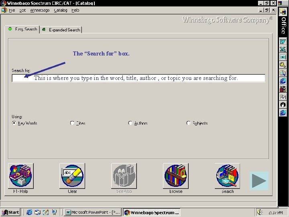289x217 pixels.
Task: Choose the Authors search option
Action: 130,123
